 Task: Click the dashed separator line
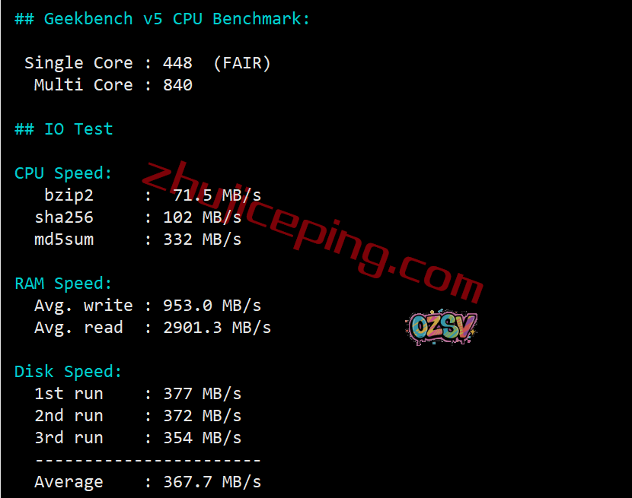coord(148,460)
